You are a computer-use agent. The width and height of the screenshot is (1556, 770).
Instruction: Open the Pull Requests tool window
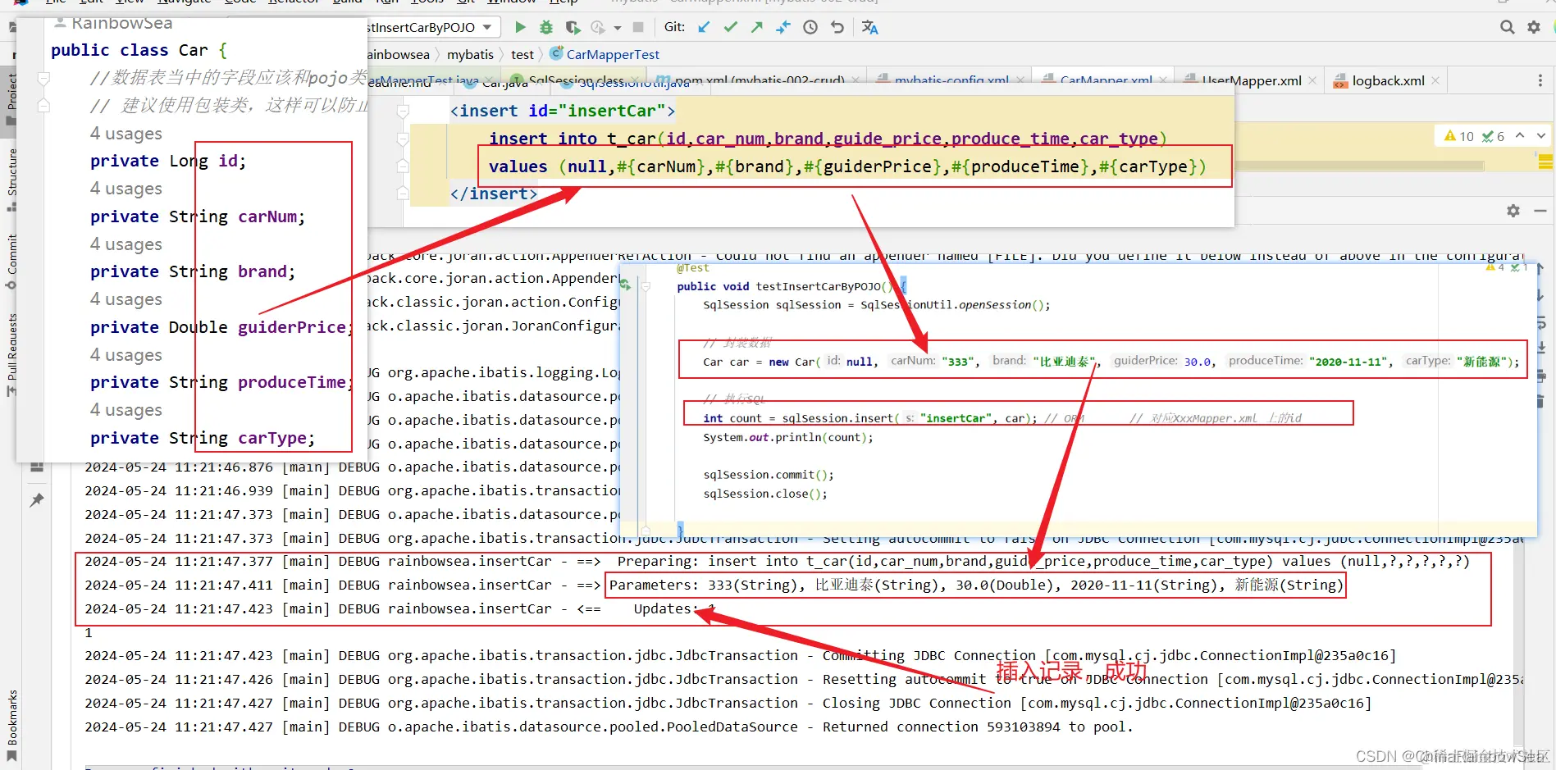click(11, 354)
